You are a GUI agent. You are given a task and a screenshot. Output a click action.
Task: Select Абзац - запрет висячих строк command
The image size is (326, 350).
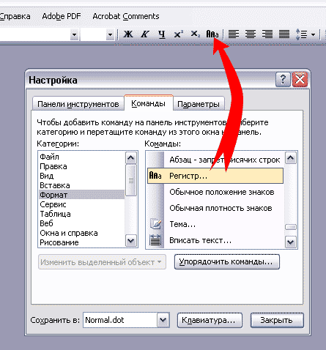point(215,160)
